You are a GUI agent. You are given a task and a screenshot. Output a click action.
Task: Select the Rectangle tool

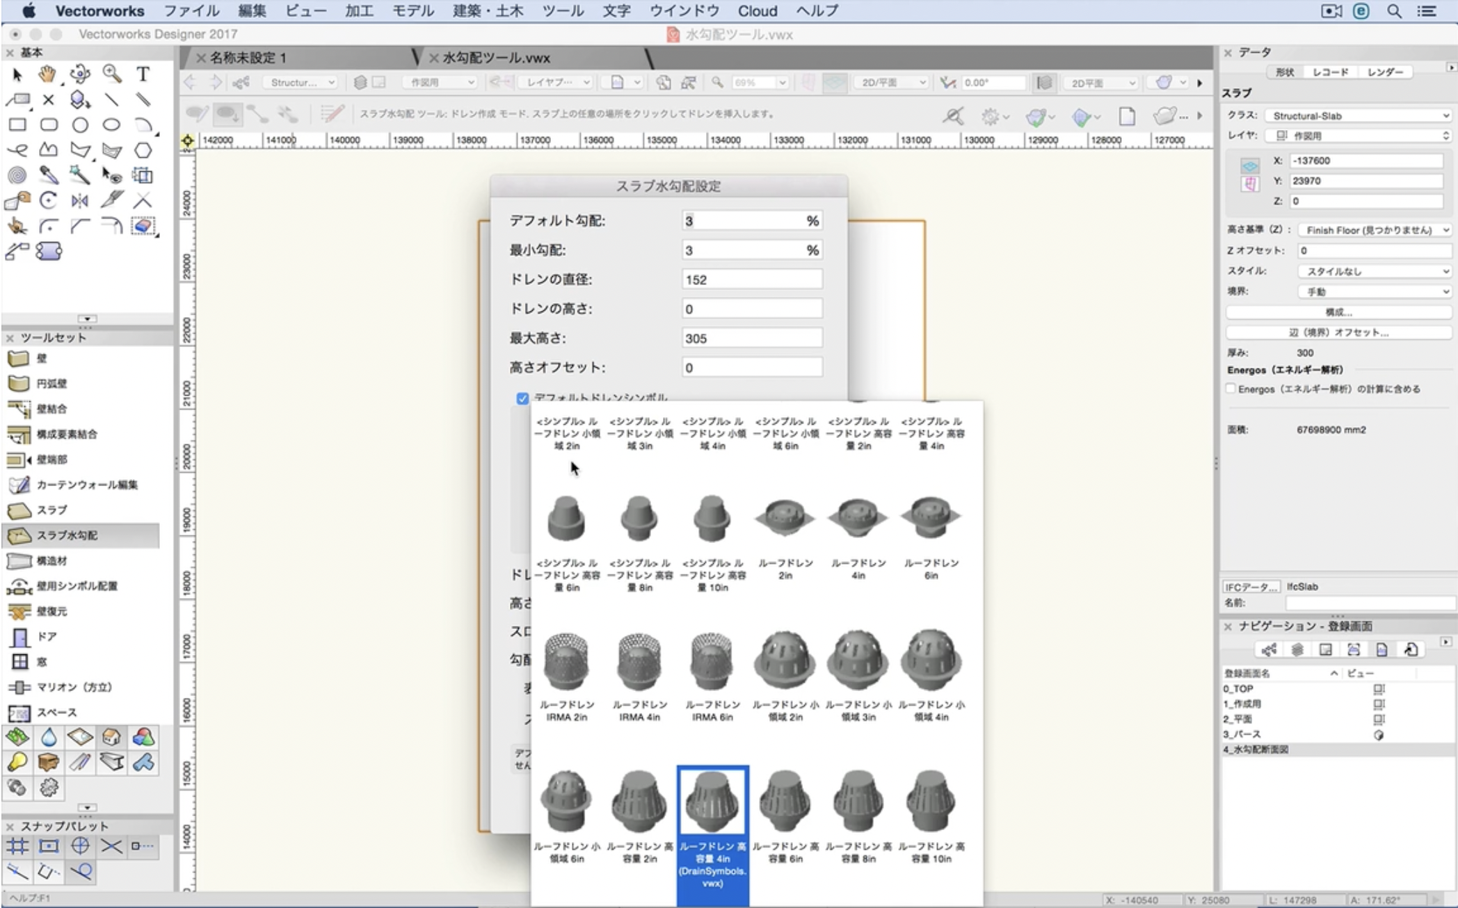(17, 125)
